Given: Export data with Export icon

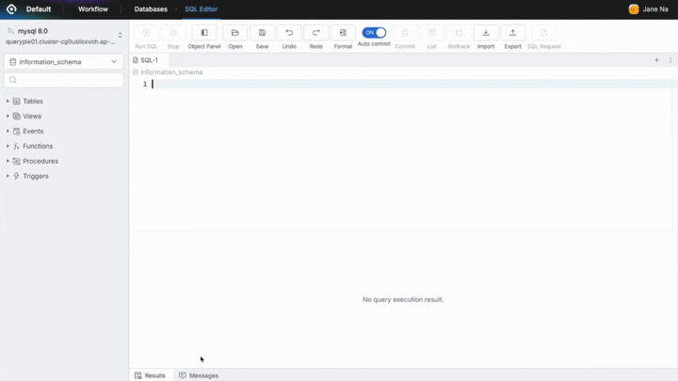Looking at the screenshot, I should (x=513, y=33).
